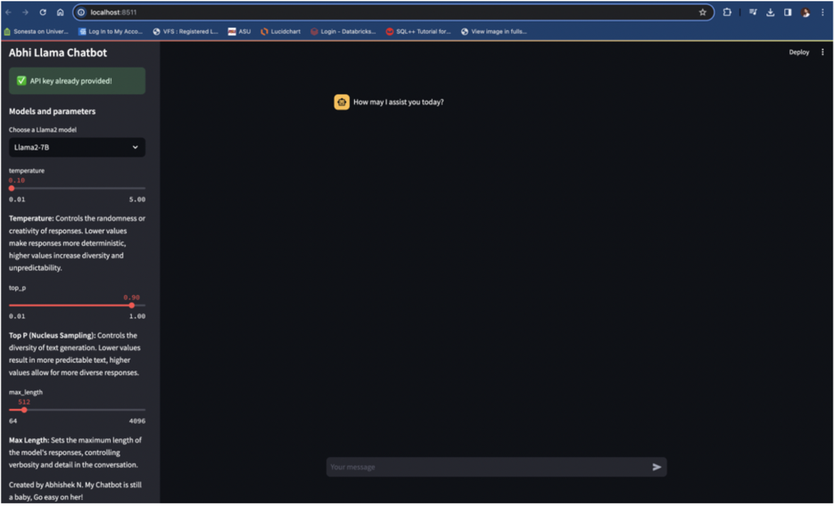
Task: Click the Created by Abhishek N. text
Action: point(75,491)
